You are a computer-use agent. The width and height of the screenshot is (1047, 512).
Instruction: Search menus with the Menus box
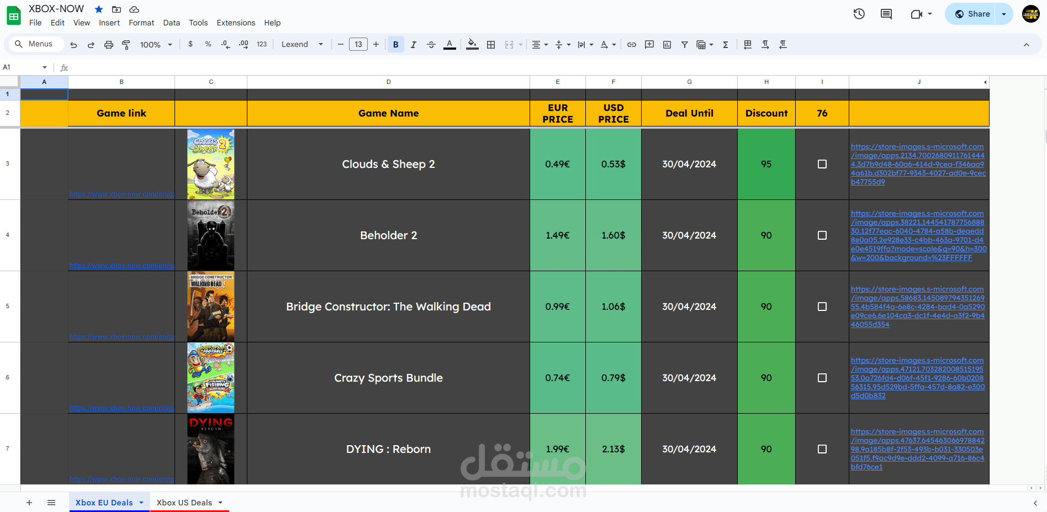[35, 44]
